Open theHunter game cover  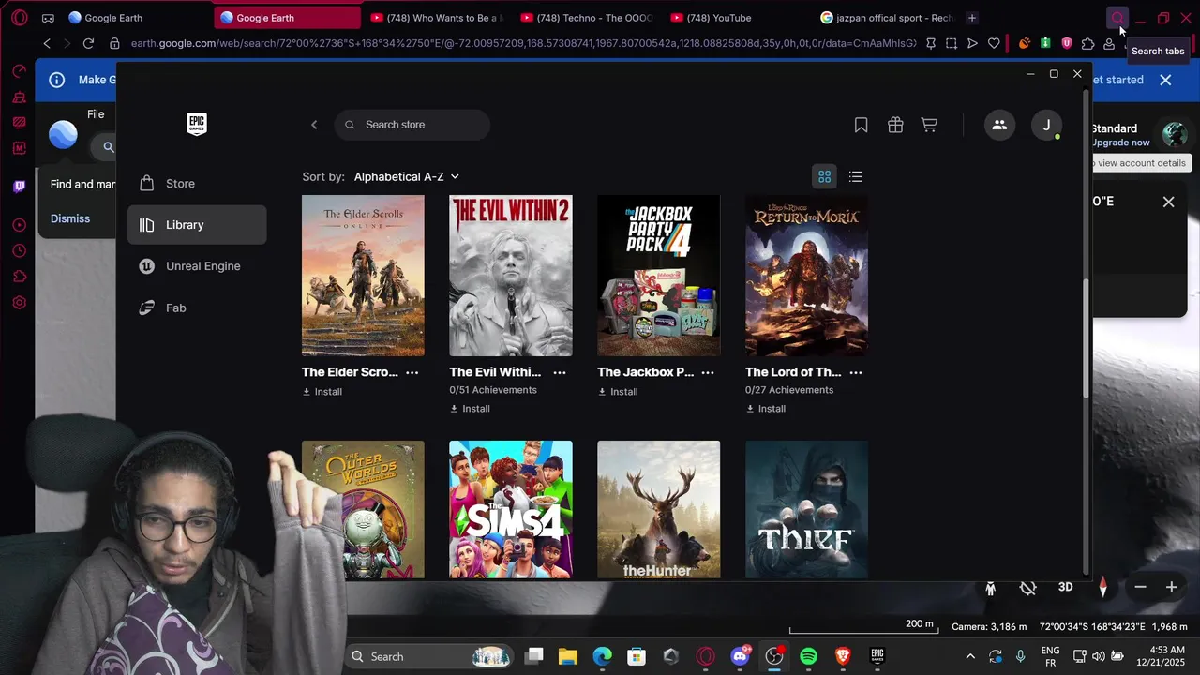(x=659, y=509)
